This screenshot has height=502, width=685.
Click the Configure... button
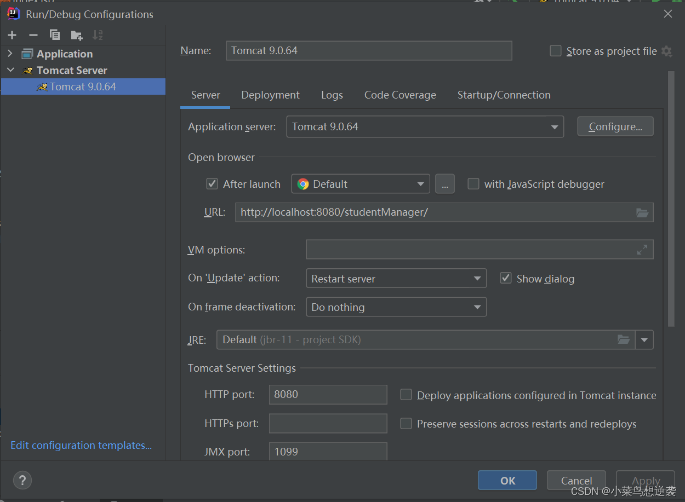click(x=615, y=126)
